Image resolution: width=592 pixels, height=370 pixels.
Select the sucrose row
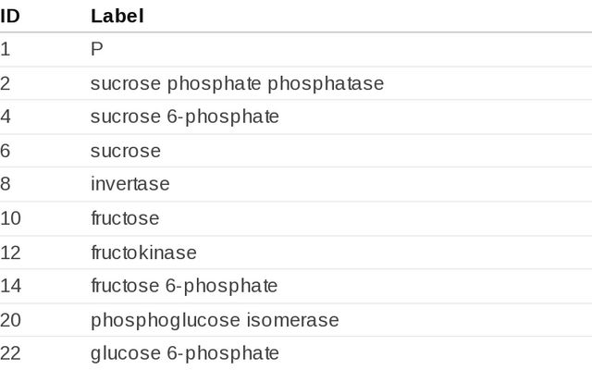click(x=125, y=151)
